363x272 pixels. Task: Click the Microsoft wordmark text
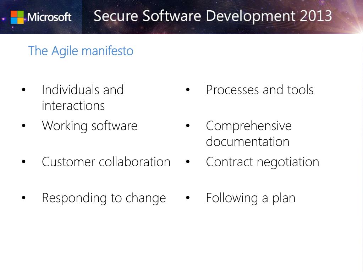[x=49, y=17]
